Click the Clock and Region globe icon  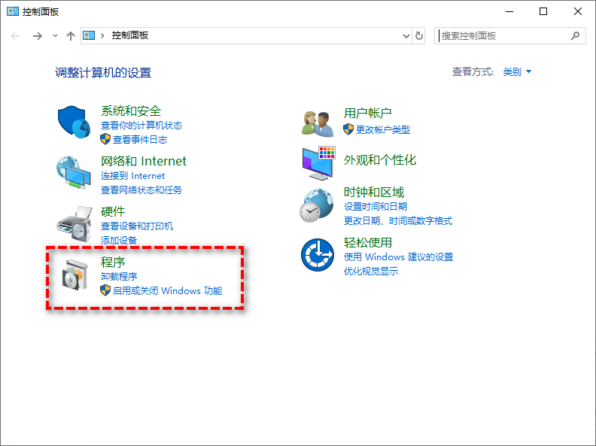click(317, 205)
